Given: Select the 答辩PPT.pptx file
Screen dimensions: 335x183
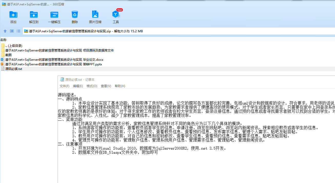Looking at the screenshot, I should pos(167,64).
